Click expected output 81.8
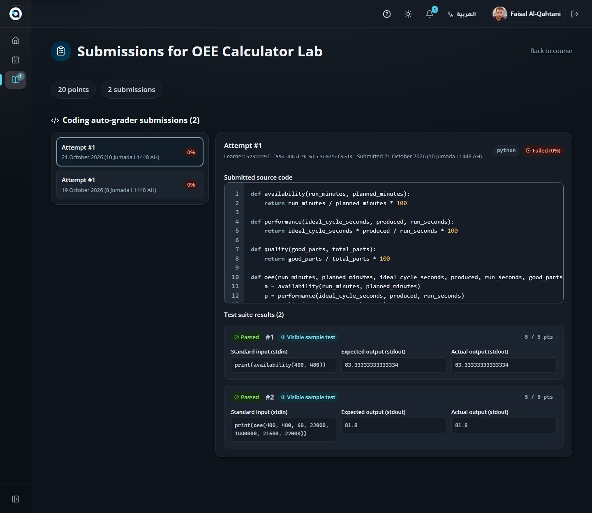This screenshot has width=592, height=513. coord(393,425)
